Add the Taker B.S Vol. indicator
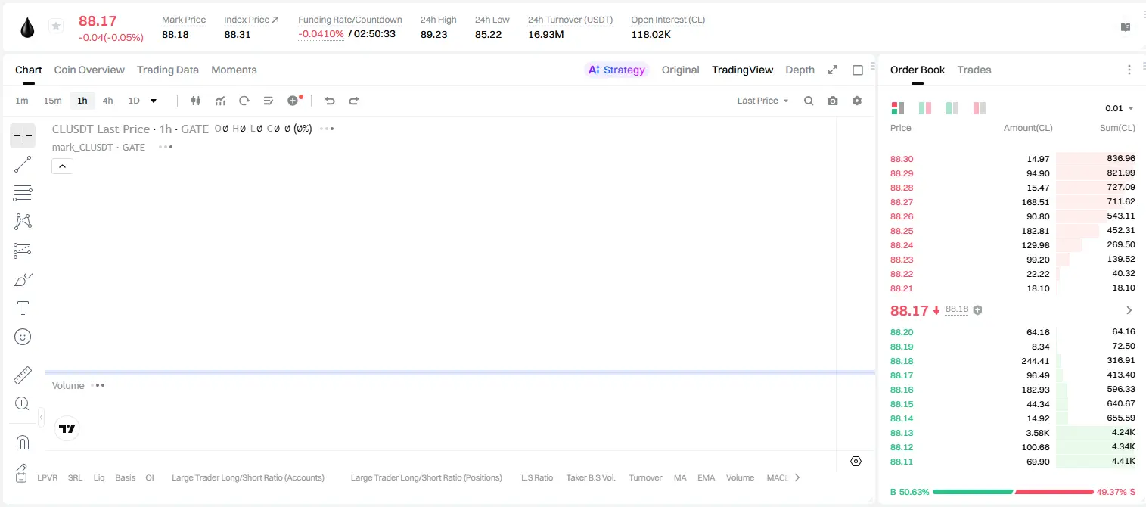The width and height of the screenshot is (1146, 507). click(x=591, y=477)
